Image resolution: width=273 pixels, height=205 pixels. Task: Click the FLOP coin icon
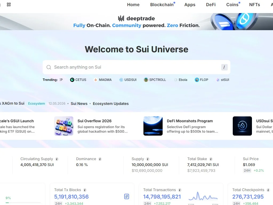coord(197,80)
